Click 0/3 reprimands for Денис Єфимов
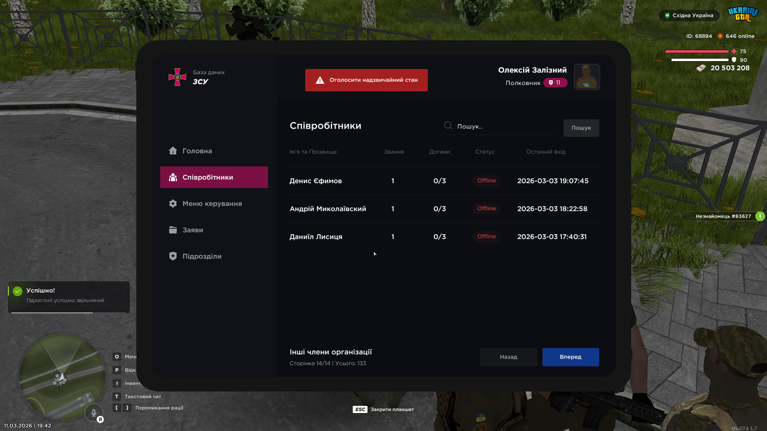Viewport: 767px width, 431px height. (440, 181)
